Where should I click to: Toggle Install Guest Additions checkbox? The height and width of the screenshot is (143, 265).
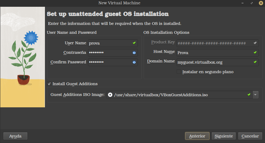coord(49,84)
